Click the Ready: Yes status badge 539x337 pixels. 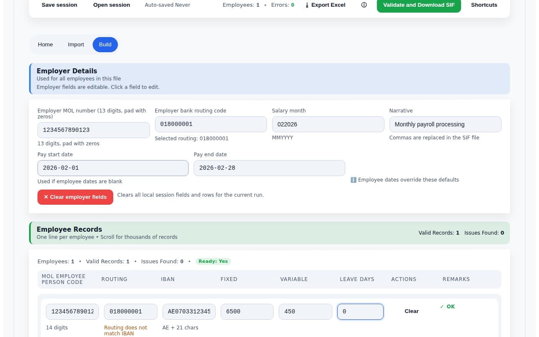click(213, 261)
